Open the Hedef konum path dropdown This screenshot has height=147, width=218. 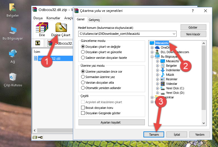coord(174,34)
